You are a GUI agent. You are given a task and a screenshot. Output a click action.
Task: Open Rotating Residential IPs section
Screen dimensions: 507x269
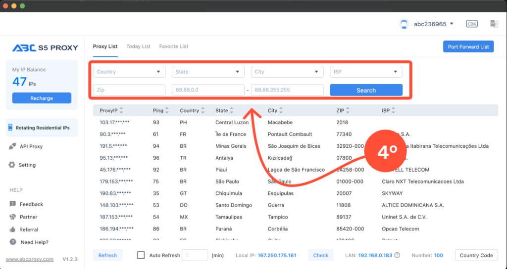42,128
